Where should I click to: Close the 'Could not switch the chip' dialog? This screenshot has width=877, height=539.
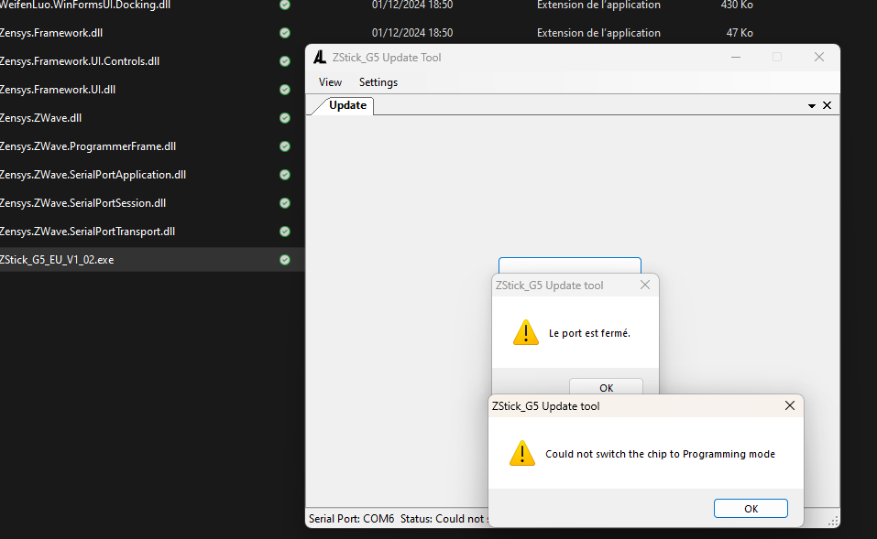[790, 405]
